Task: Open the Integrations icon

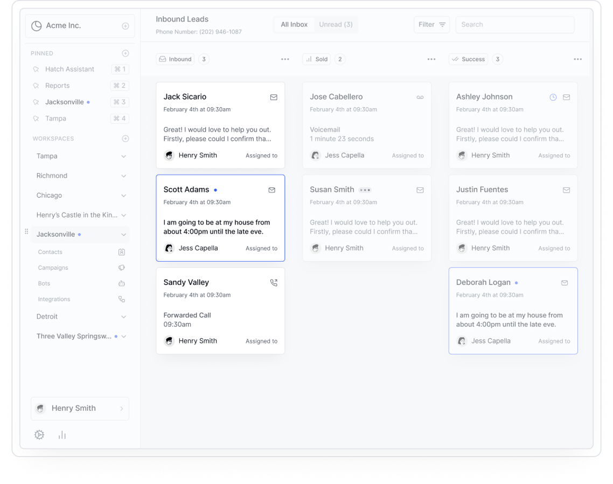Action: click(x=122, y=299)
